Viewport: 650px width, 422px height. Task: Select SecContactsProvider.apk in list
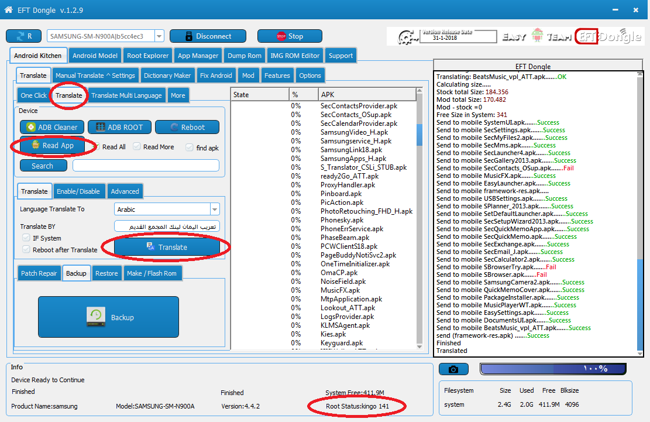pos(359,106)
